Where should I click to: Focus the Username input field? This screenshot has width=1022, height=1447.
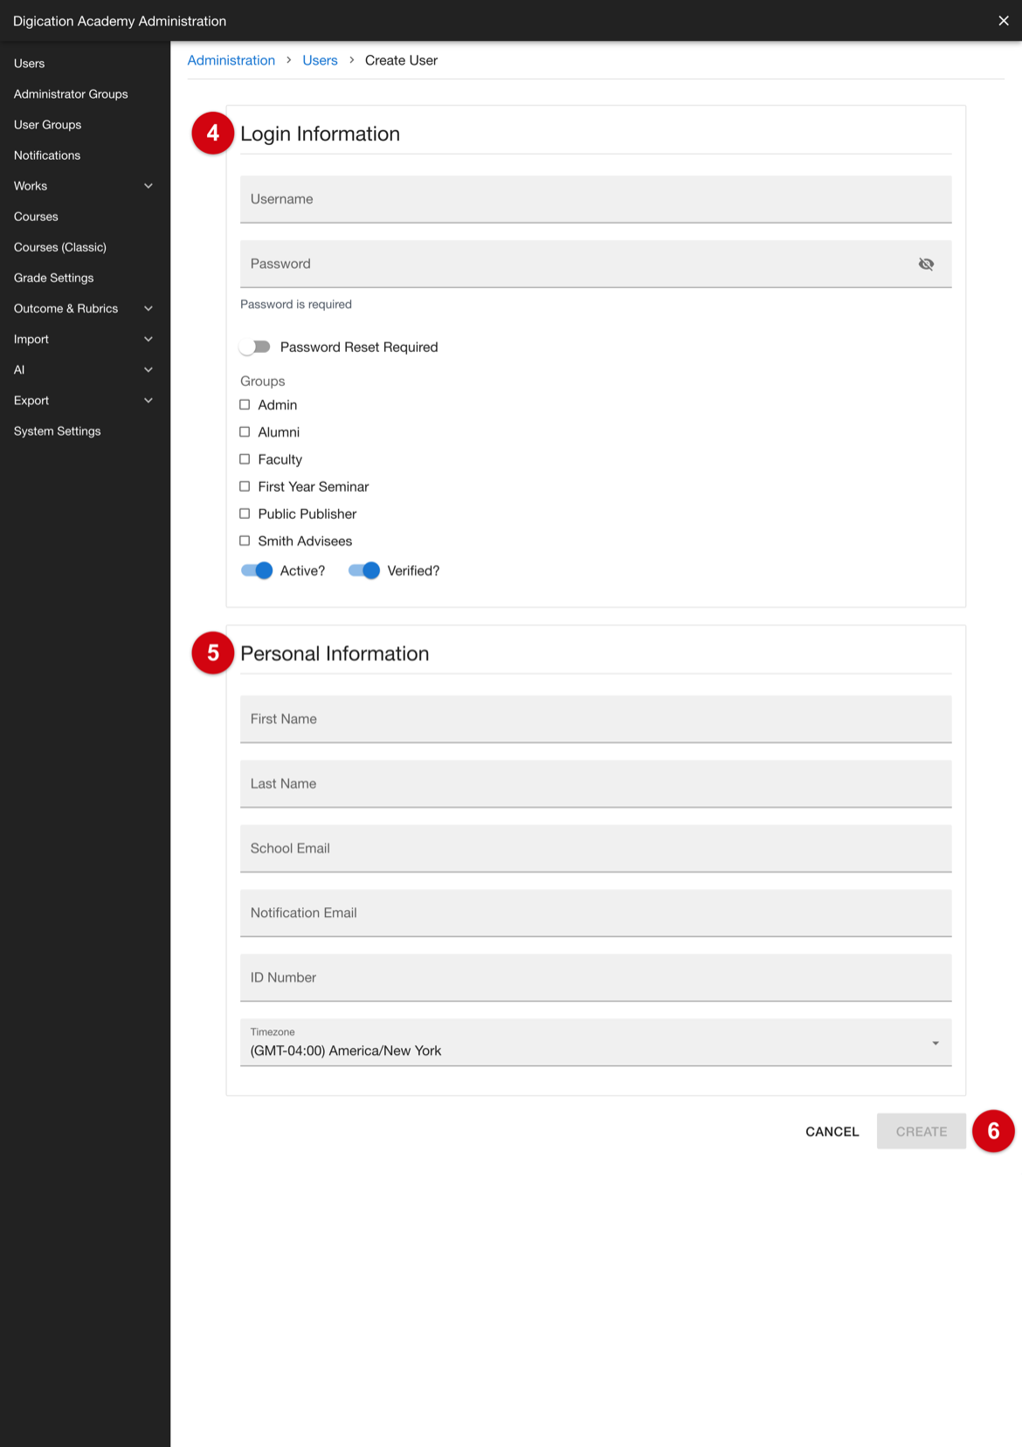(596, 199)
